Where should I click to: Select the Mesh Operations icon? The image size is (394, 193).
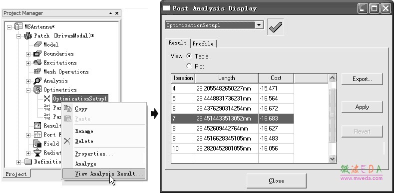37,71
